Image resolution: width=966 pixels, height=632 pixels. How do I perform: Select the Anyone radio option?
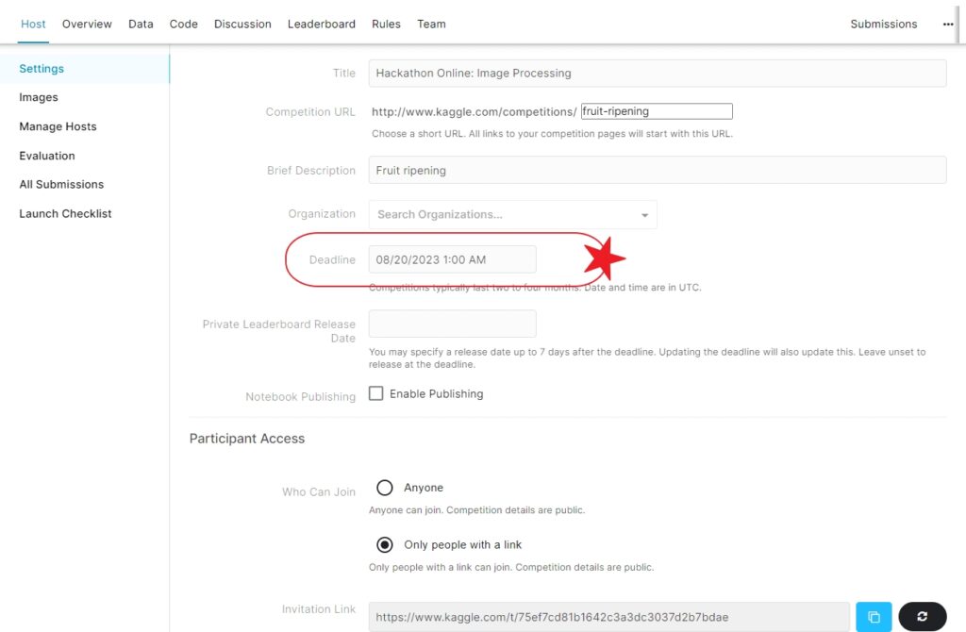[x=385, y=488]
